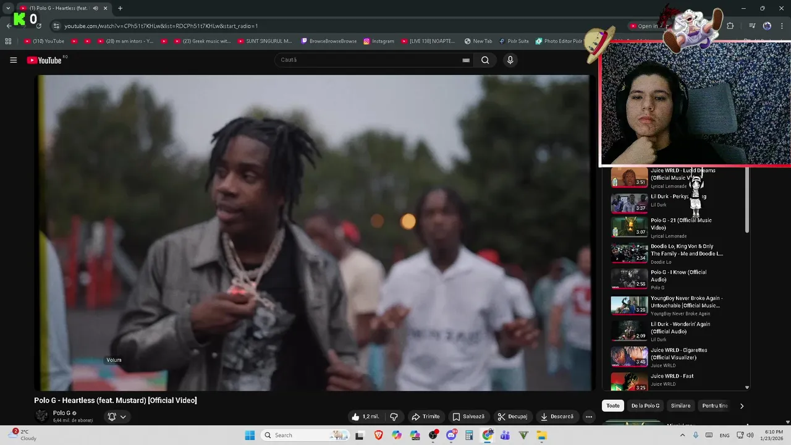Open the Photo Editor Pixlr bookmark

559,41
